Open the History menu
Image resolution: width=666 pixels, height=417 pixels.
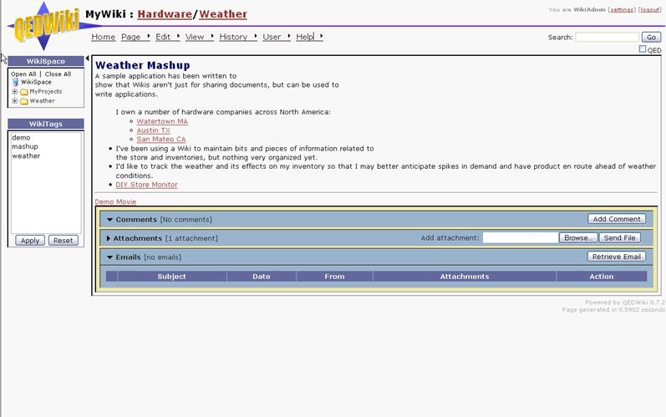coord(233,37)
